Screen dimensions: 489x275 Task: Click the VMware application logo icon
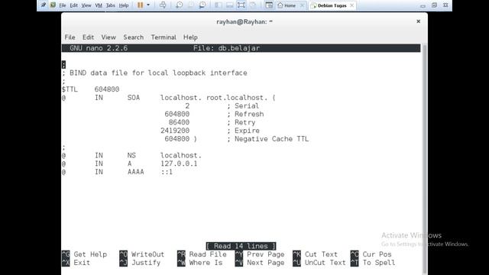tap(53, 5)
